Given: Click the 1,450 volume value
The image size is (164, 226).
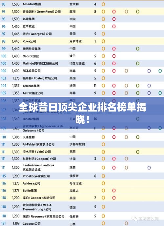Looking at the screenshot, I should coord(16,26).
